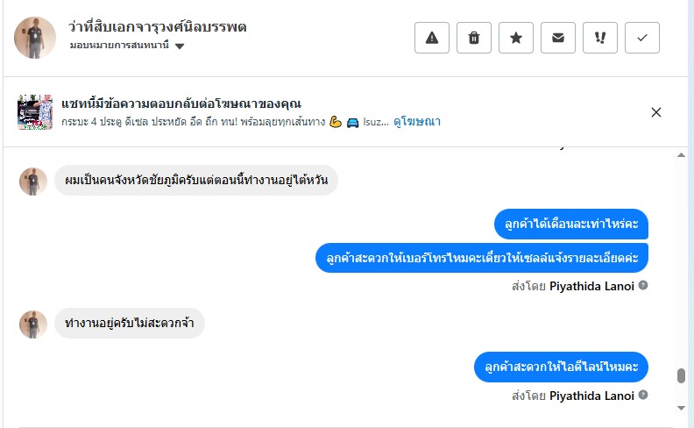The width and height of the screenshot is (694, 428).
Task: Mark conversation unread with envelope icon
Action: (558, 38)
